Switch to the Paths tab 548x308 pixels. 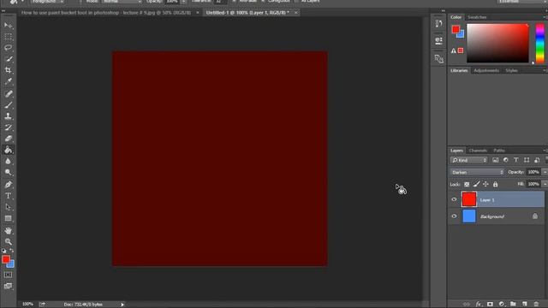point(499,151)
